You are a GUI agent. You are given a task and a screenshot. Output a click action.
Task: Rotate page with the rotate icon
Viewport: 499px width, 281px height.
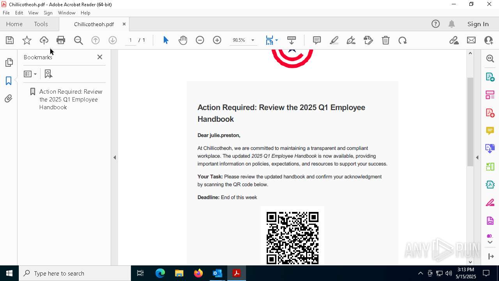(403, 40)
